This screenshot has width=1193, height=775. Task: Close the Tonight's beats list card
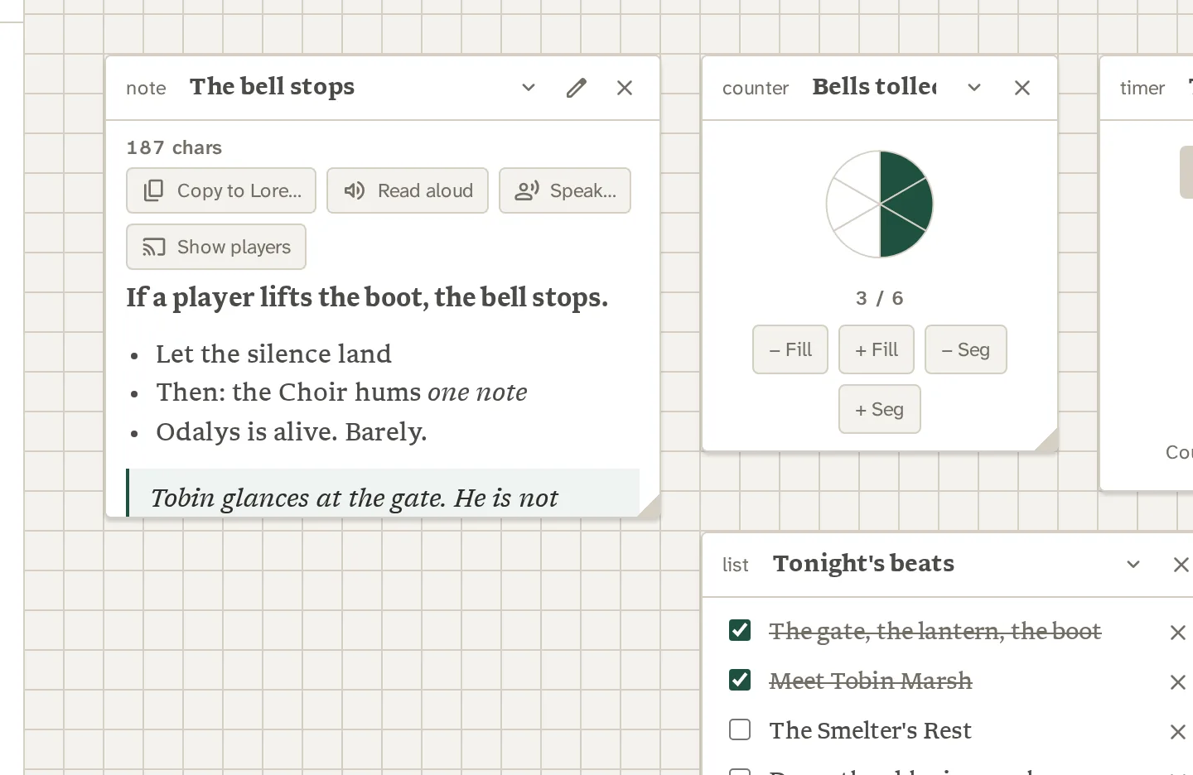tap(1181, 565)
